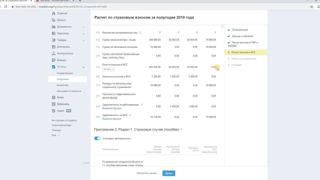Image resolution: width=320 pixels, height=180 pixels.
Task: Go to Расчет взносов в ПФР step
Action: [243, 44]
